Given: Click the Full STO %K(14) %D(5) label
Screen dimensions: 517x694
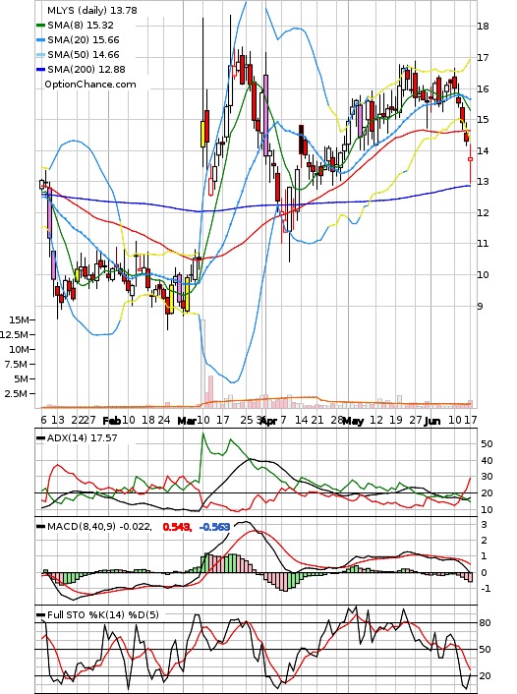Looking at the screenshot, I should pos(102,614).
